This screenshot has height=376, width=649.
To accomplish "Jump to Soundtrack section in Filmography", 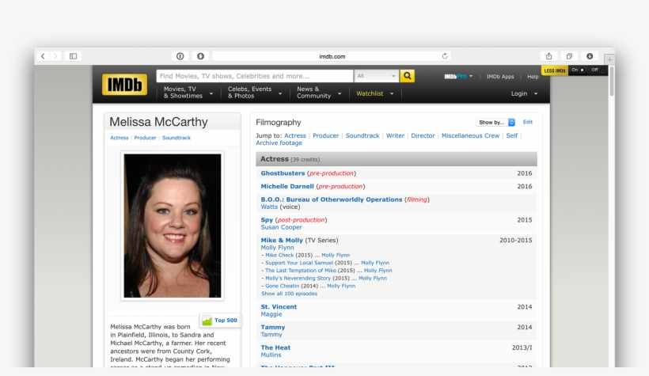I will [362, 135].
